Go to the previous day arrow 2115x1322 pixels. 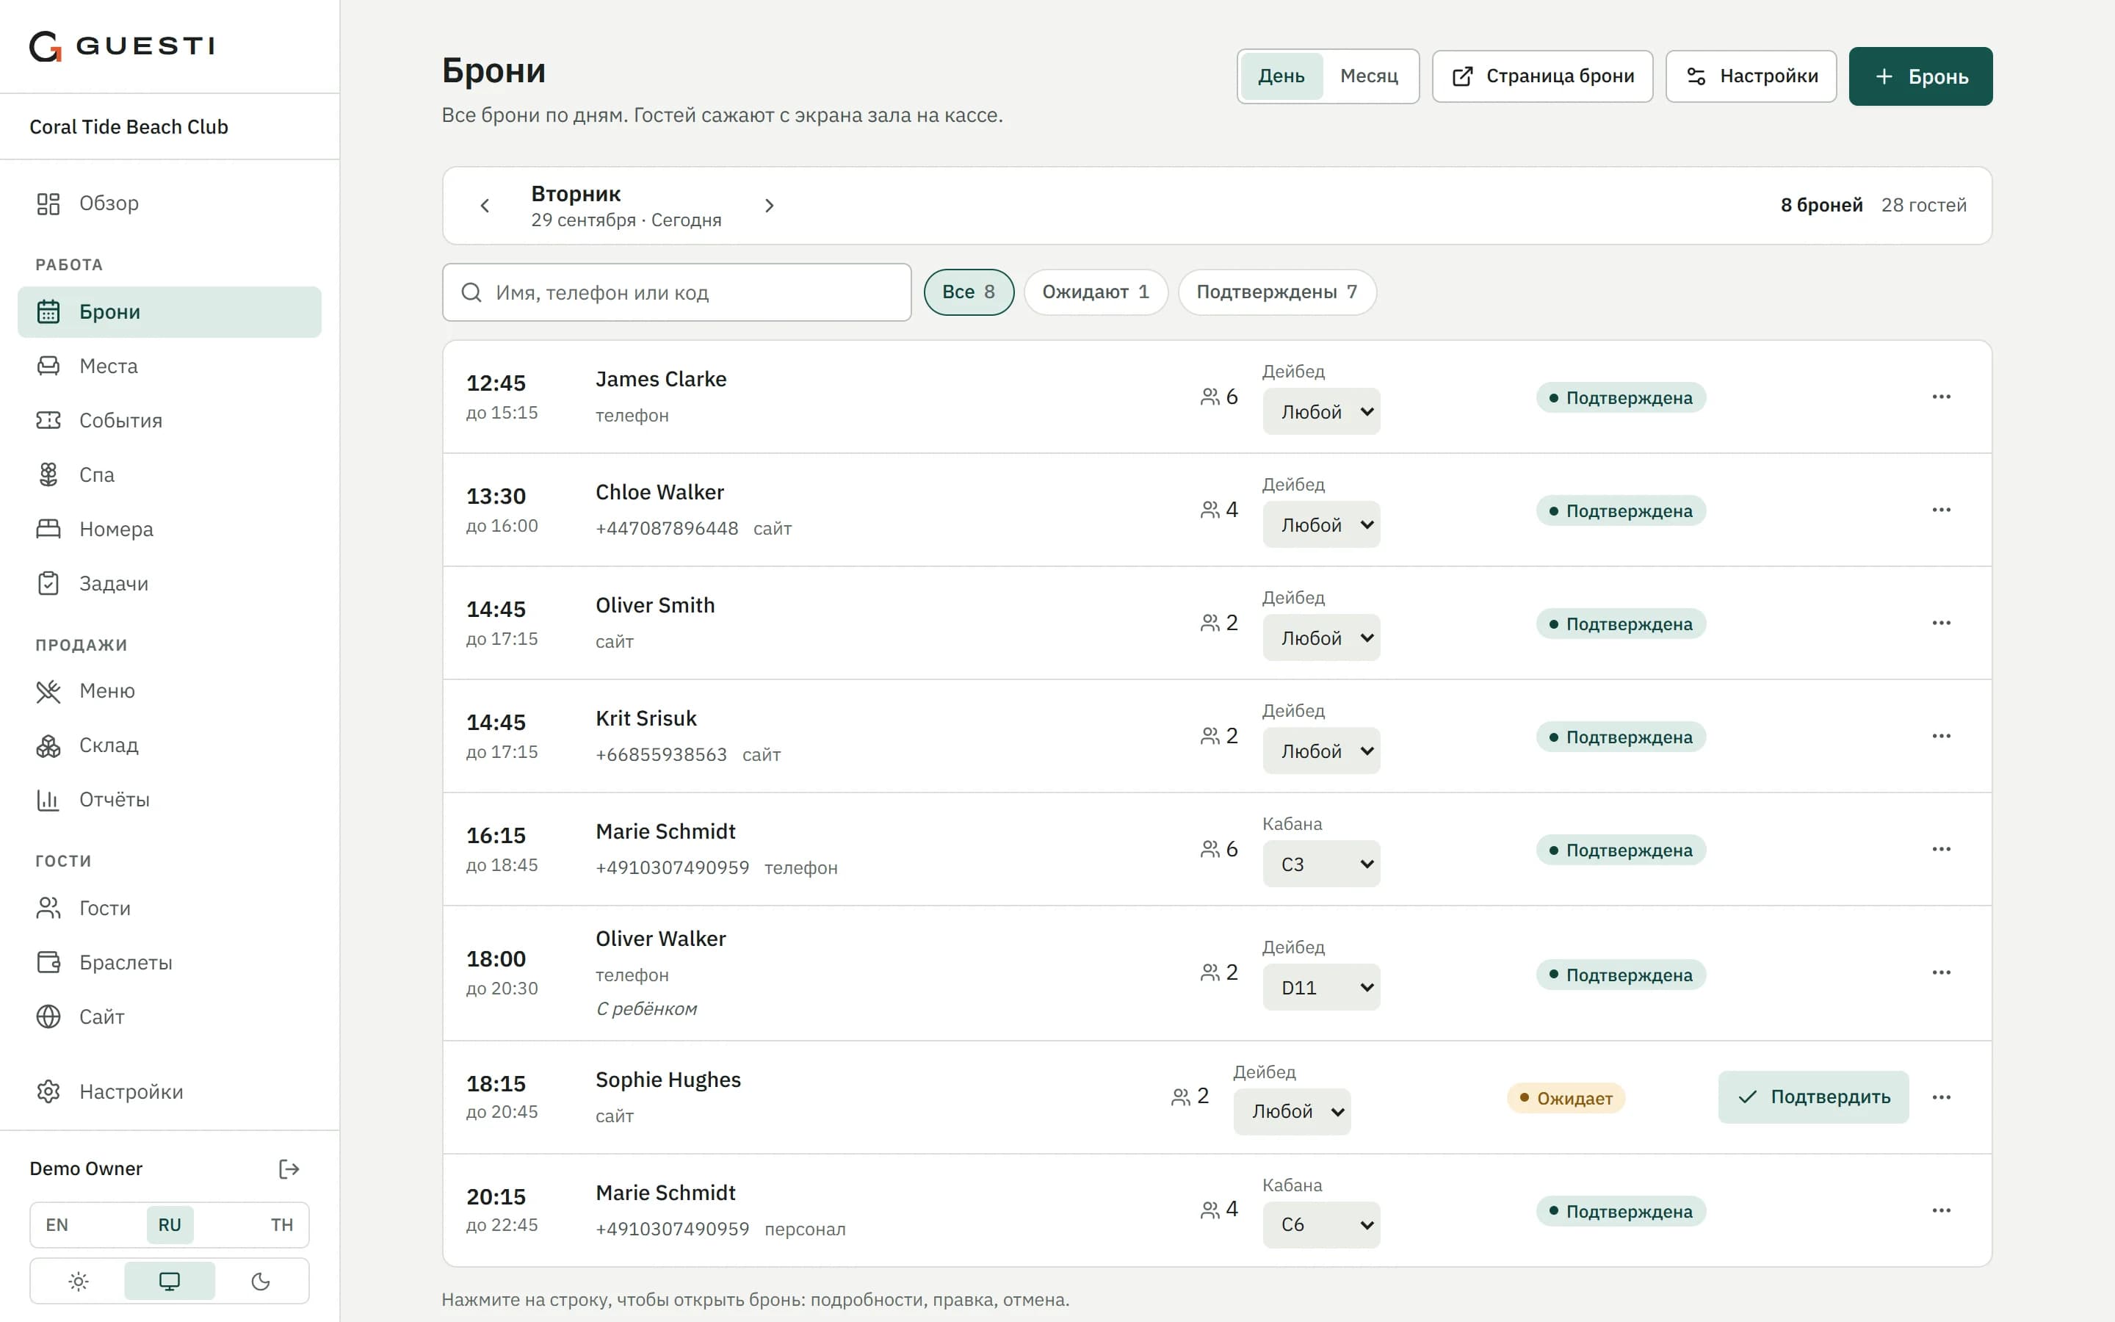pyautogui.click(x=485, y=206)
